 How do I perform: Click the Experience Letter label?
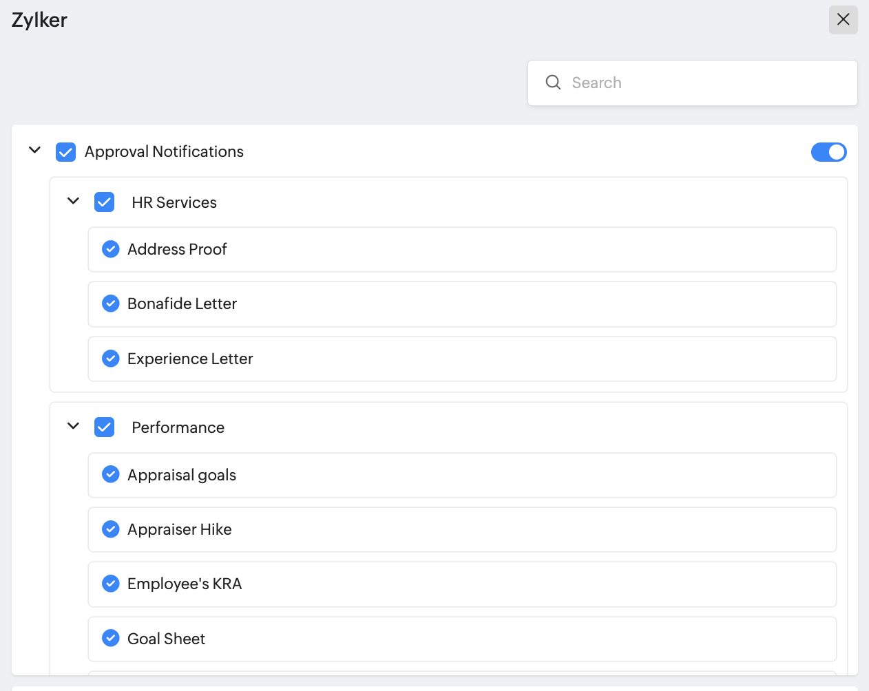coord(190,359)
